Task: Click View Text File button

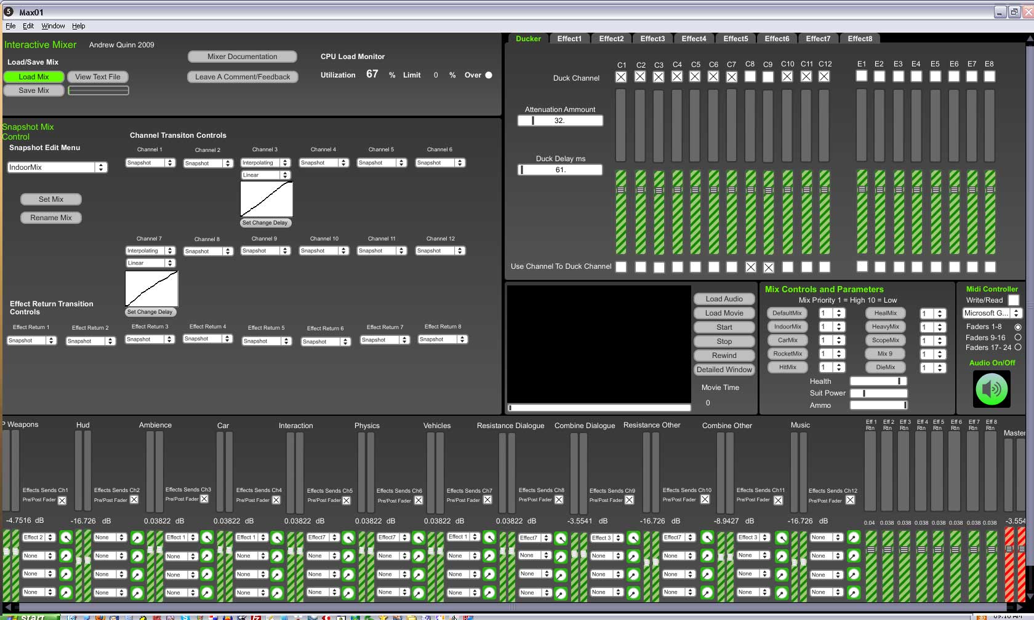Action: (98, 77)
